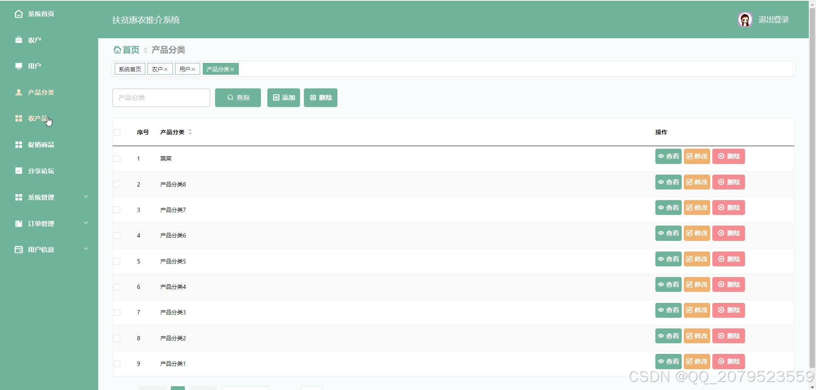Expand the 系统管理 submenu chevron

(86, 197)
